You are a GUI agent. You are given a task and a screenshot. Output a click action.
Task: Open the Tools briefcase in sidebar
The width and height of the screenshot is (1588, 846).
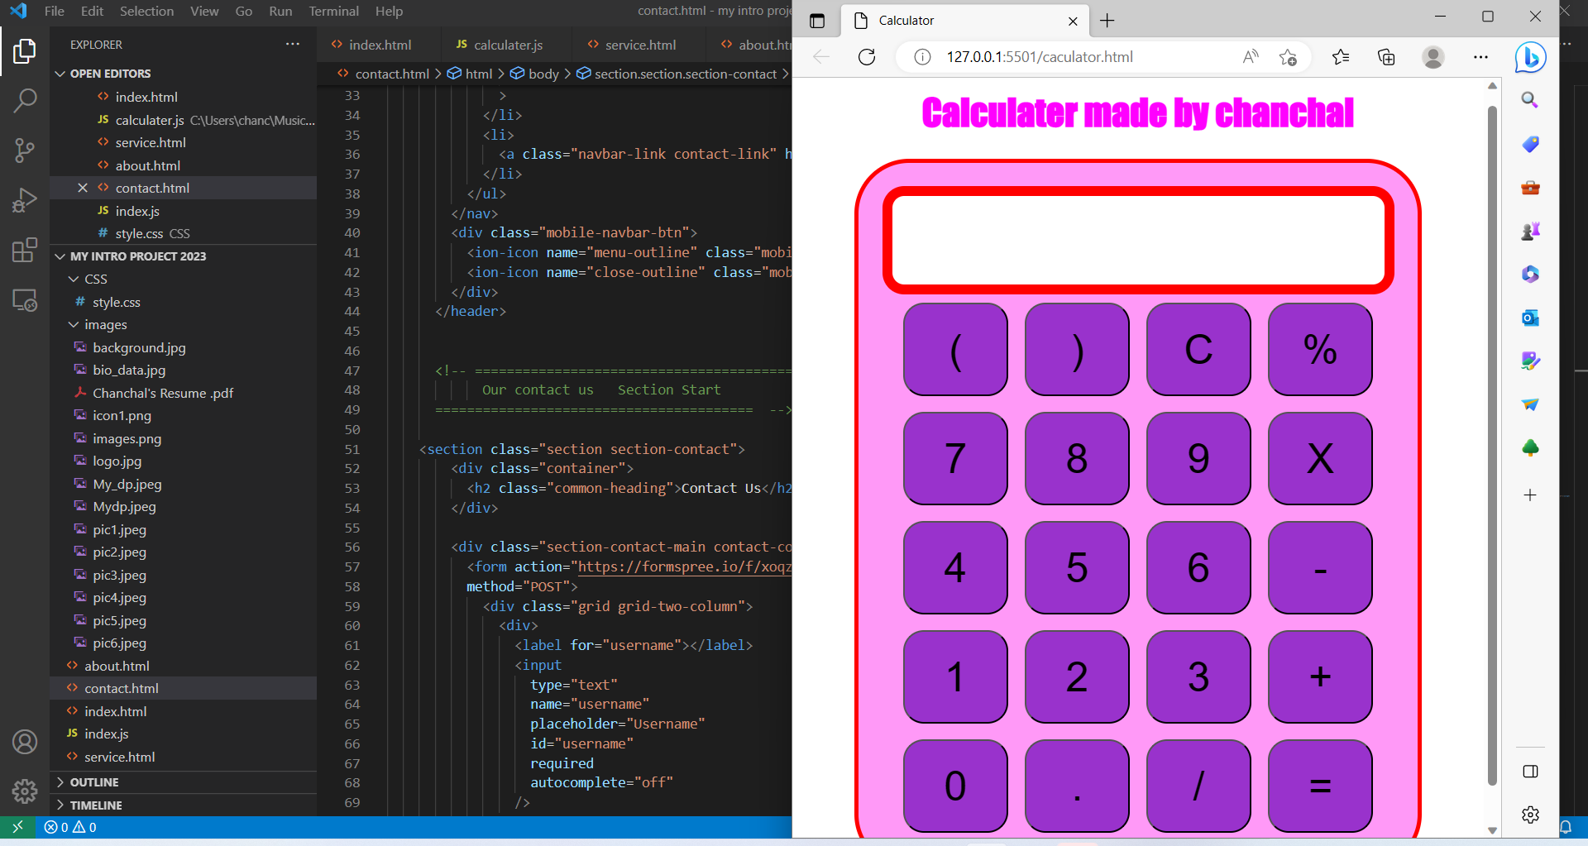click(1530, 188)
